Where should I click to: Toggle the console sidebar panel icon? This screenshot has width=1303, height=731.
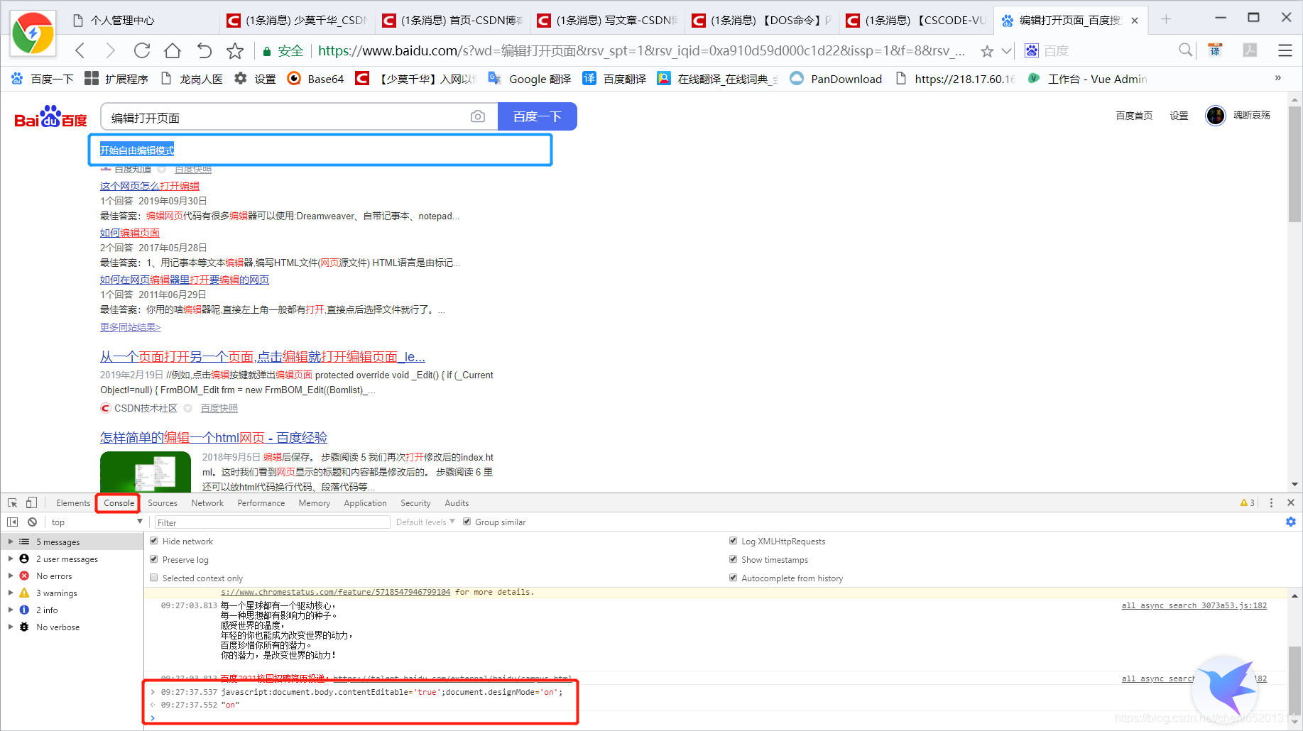click(x=13, y=522)
